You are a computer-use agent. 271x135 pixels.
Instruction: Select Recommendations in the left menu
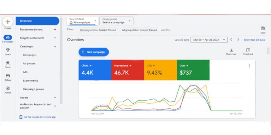(31, 30)
